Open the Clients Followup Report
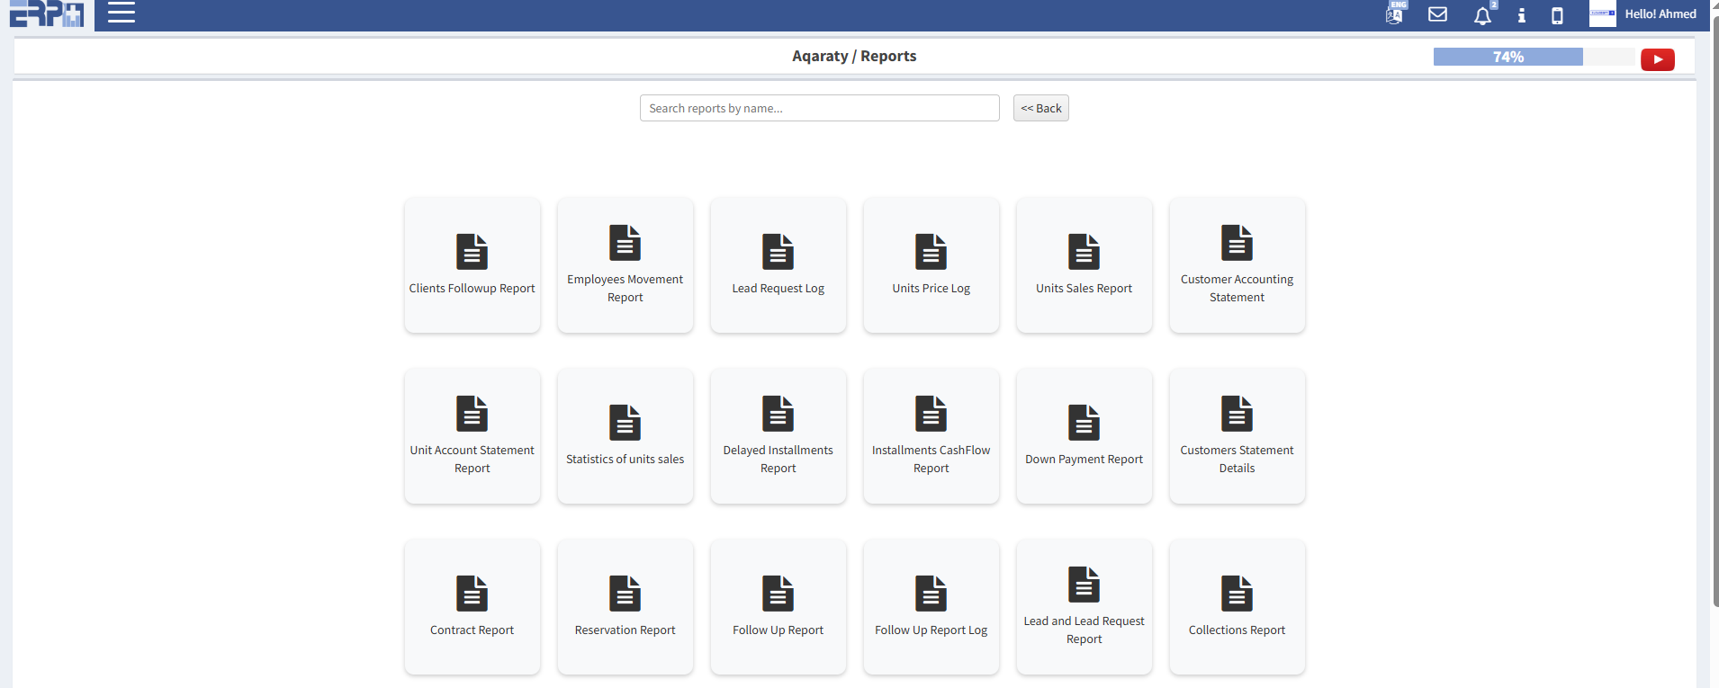 pyautogui.click(x=472, y=265)
